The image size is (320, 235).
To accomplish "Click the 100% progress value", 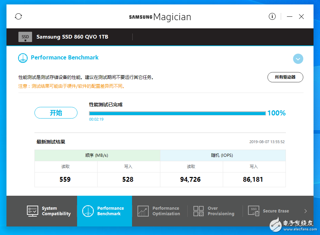I will (x=276, y=113).
